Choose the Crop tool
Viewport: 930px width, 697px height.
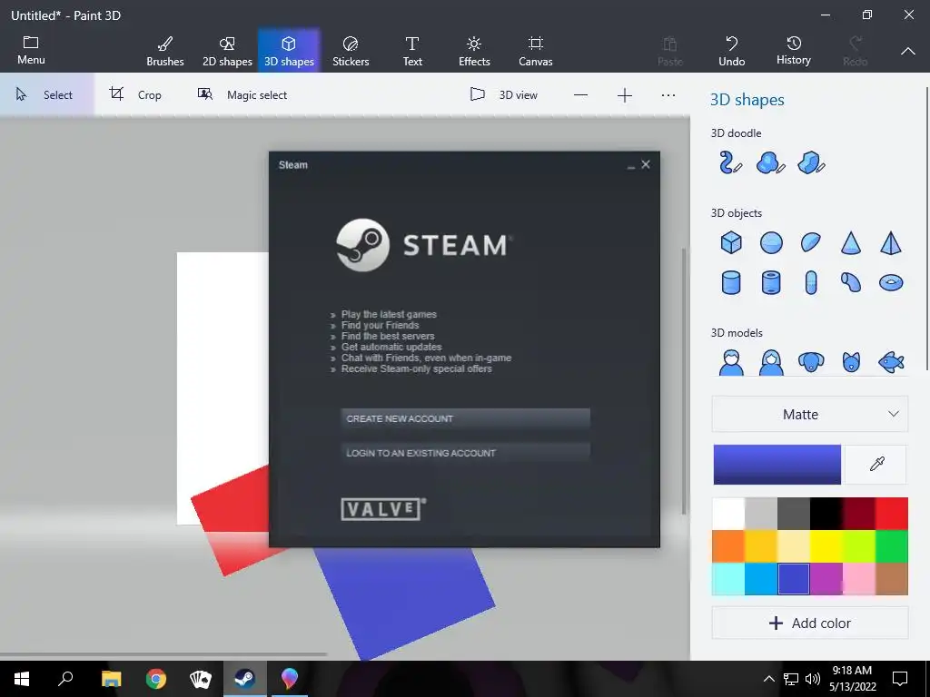(x=135, y=94)
